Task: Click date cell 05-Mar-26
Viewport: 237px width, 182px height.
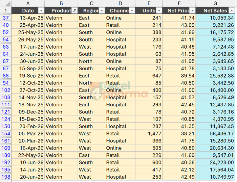Action: click(x=28, y=134)
